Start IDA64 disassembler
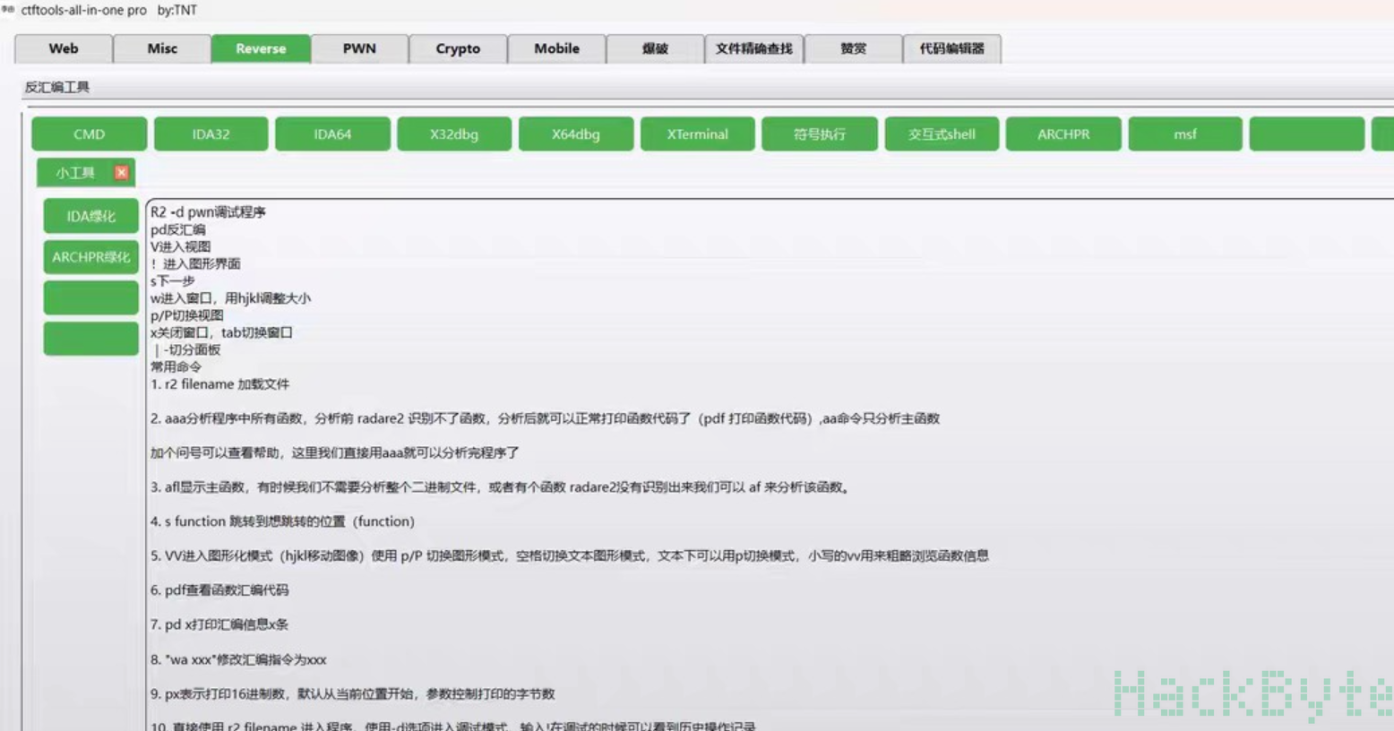 coord(332,133)
